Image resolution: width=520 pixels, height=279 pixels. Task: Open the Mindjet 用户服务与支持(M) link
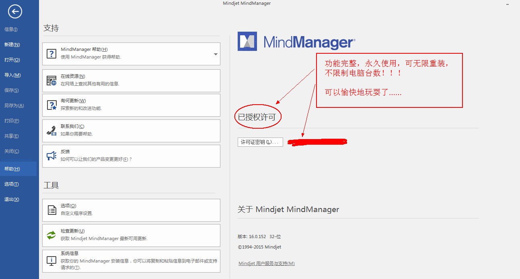point(267,263)
